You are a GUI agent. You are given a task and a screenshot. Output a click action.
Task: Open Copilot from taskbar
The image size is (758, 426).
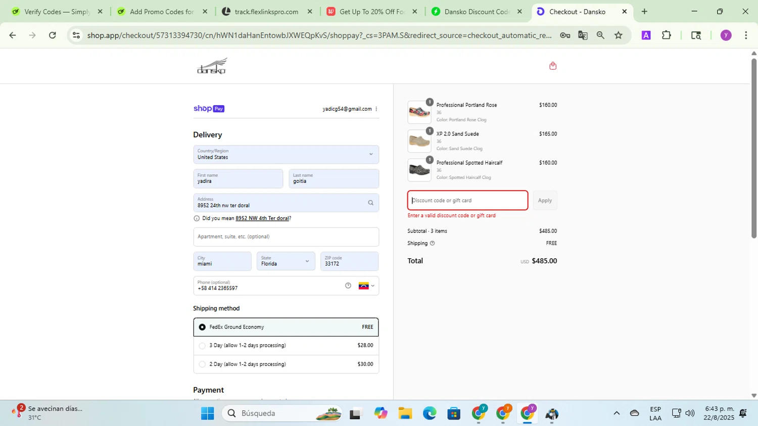coord(381,413)
